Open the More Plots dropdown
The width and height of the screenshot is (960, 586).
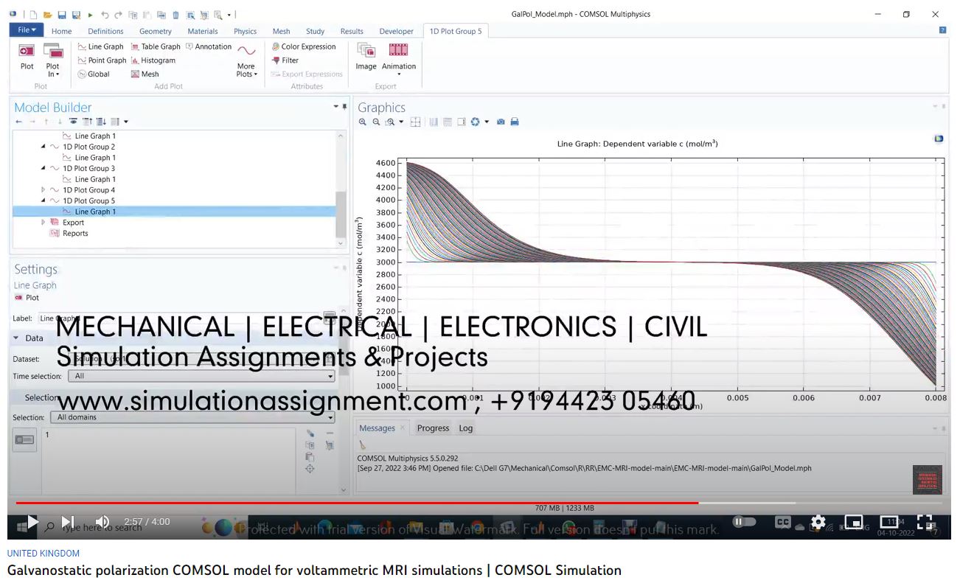(246, 60)
